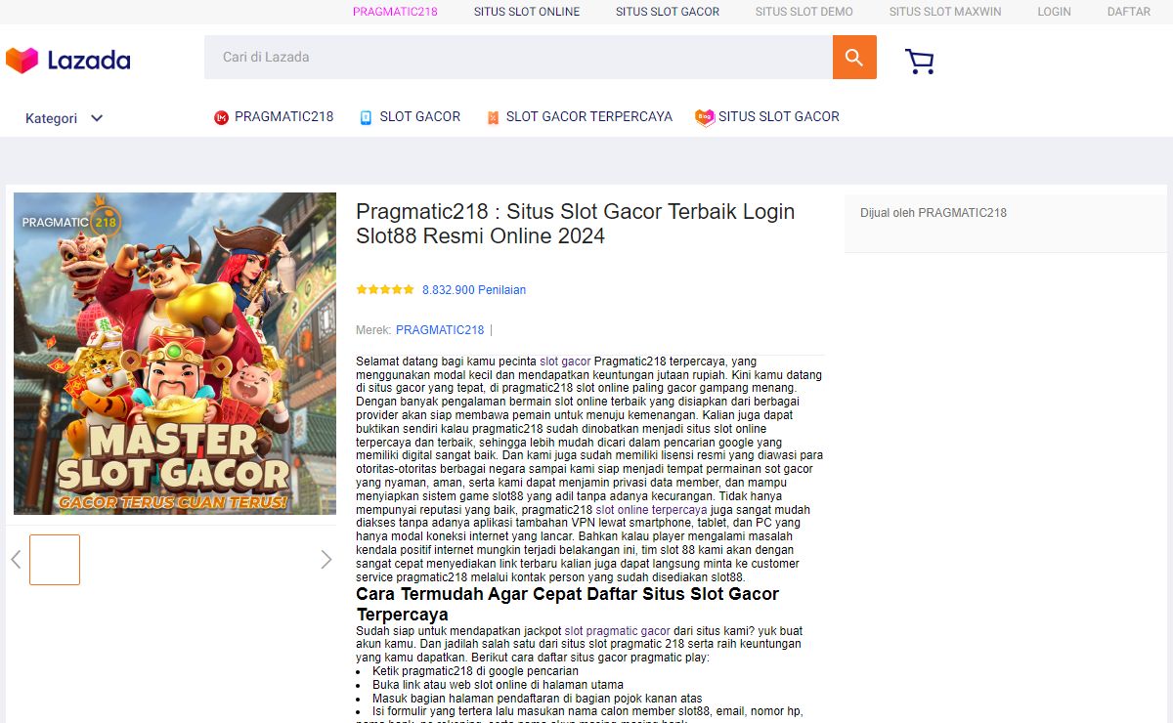Click the PRAGMATIC218 brand link after Merek
Image resolution: width=1173 pixels, height=723 pixels.
tap(440, 330)
